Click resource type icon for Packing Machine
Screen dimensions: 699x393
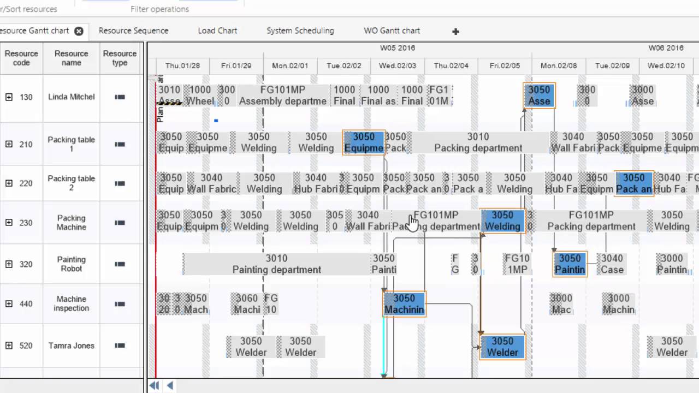(x=120, y=223)
